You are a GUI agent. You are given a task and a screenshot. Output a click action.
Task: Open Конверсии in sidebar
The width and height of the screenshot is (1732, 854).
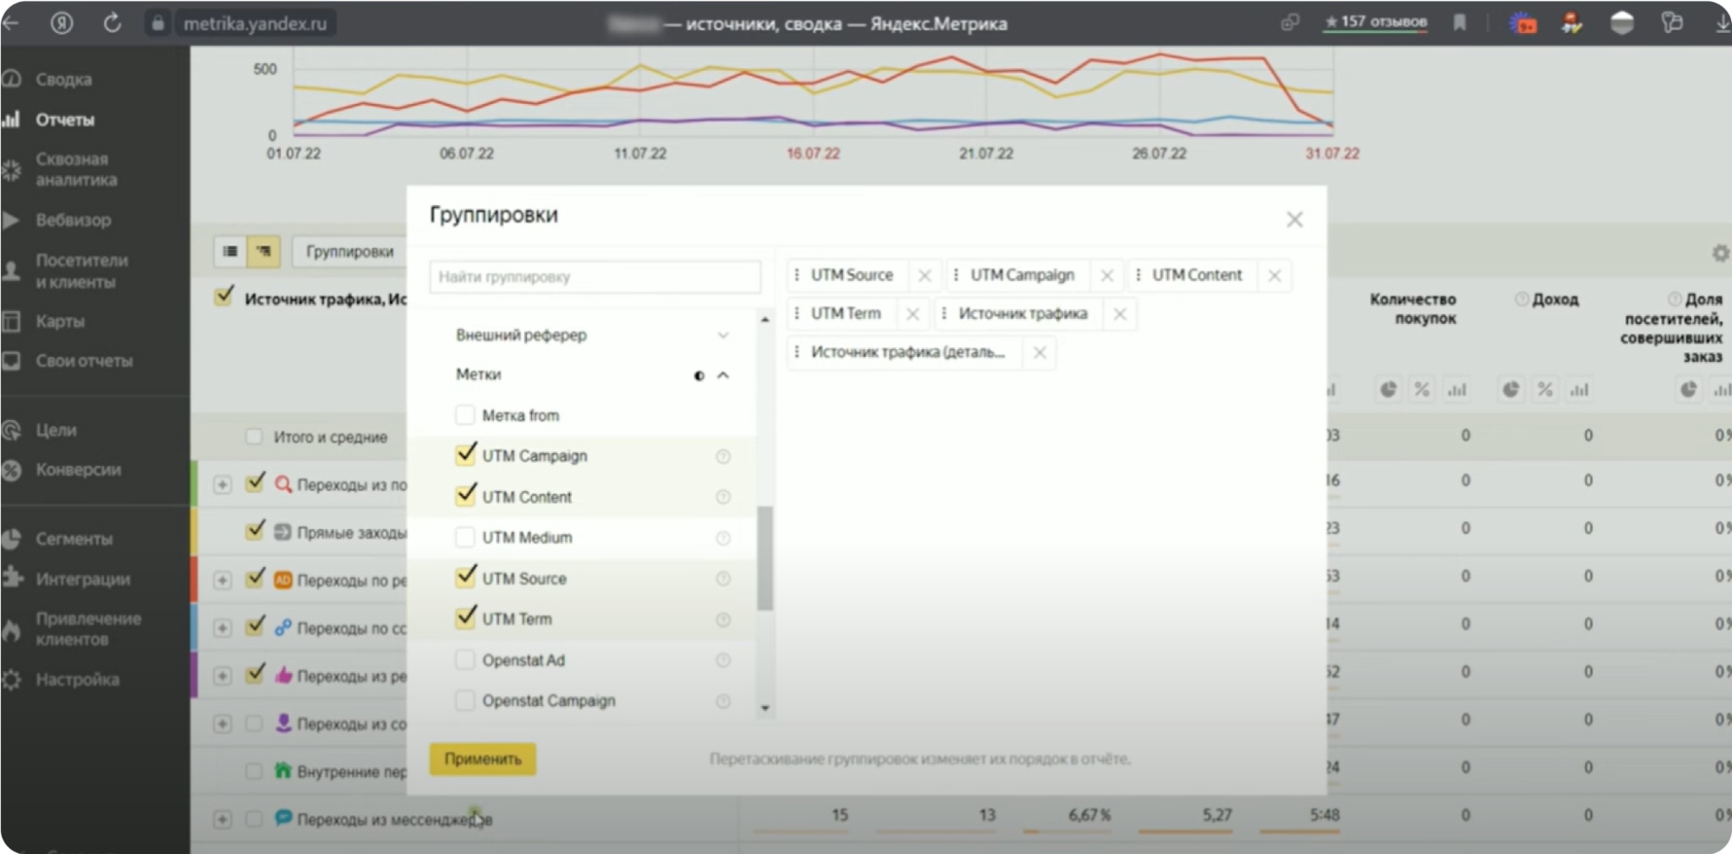(x=78, y=469)
